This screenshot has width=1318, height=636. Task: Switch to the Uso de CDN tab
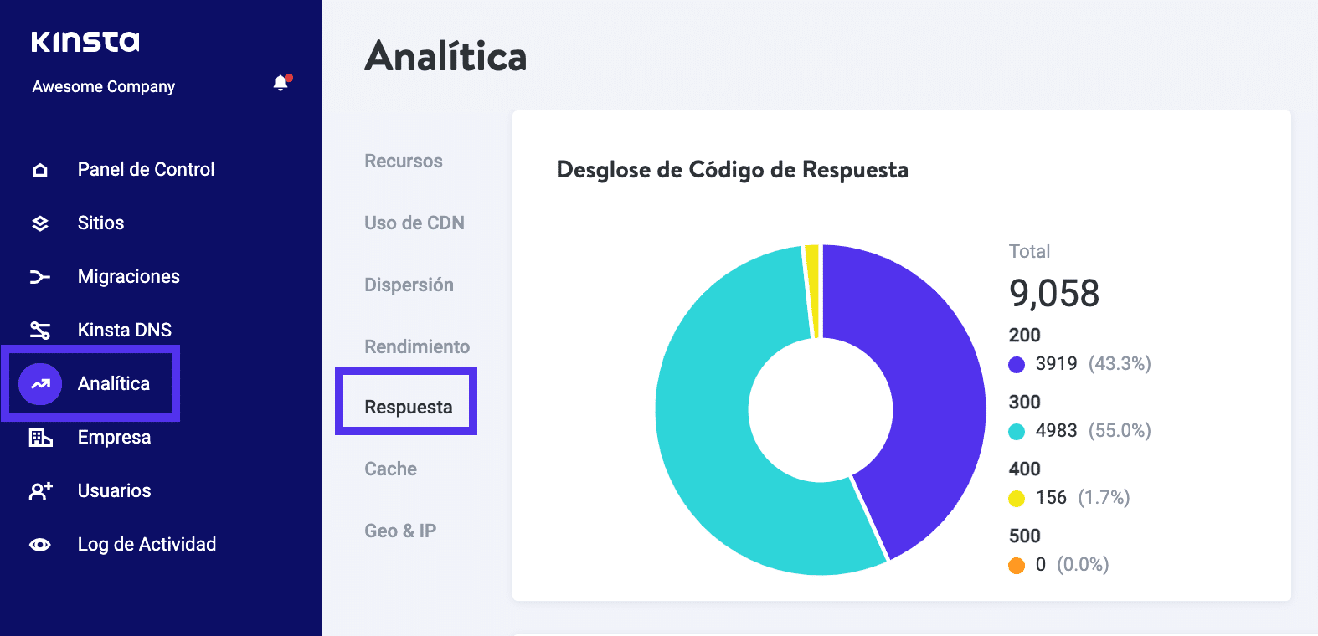pos(414,223)
